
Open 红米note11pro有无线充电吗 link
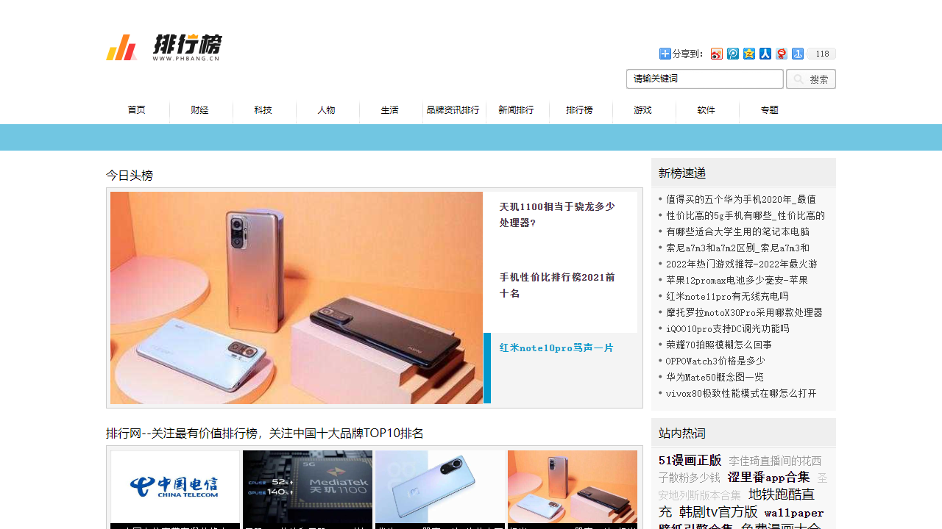728,296
